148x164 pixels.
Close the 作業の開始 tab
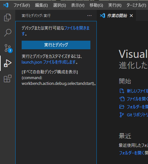[x=131, y=16]
